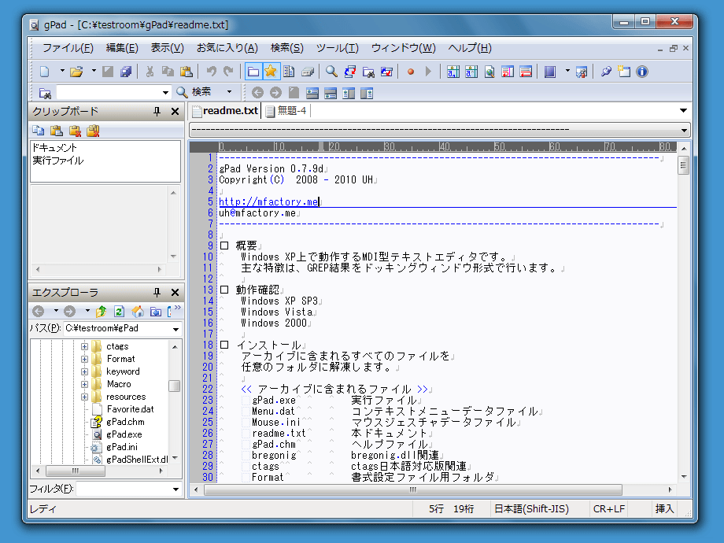Click the magnifier Find icon in main toolbar
The width and height of the screenshot is (724, 543).
point(331,72)
